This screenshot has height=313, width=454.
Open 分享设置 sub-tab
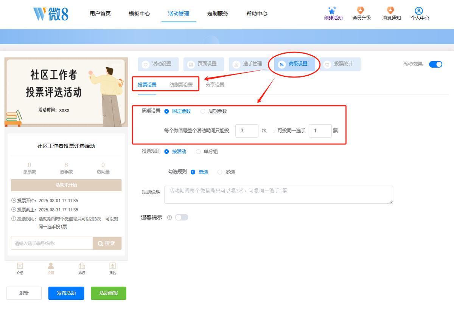coord(215,85)
